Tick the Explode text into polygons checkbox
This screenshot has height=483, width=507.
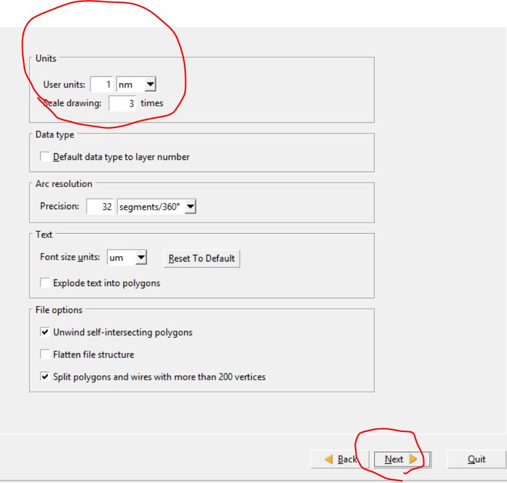(46, 284)
